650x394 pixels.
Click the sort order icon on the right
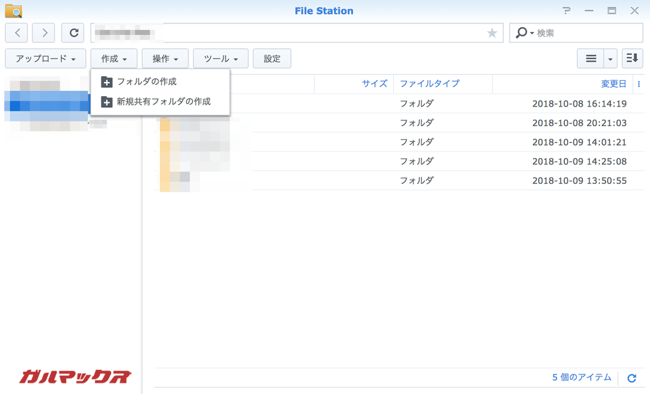[x=631, y=58]
